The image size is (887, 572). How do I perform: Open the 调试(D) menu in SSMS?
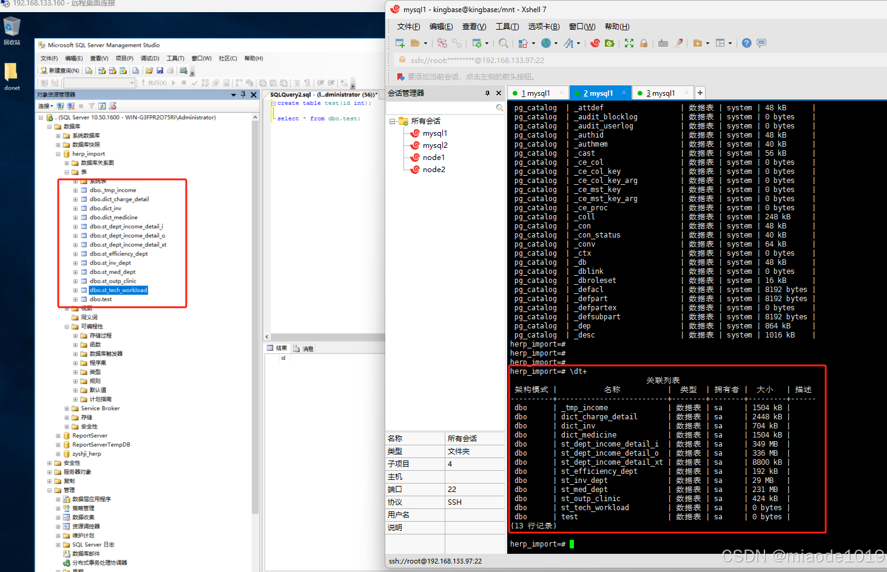coord(150,59)
